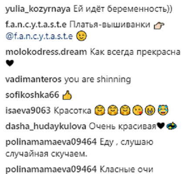This screenshot has height=174, width=188.
Task: Open isaeva9063 username link
Action: pyautogui.click(x=28, y=111)
